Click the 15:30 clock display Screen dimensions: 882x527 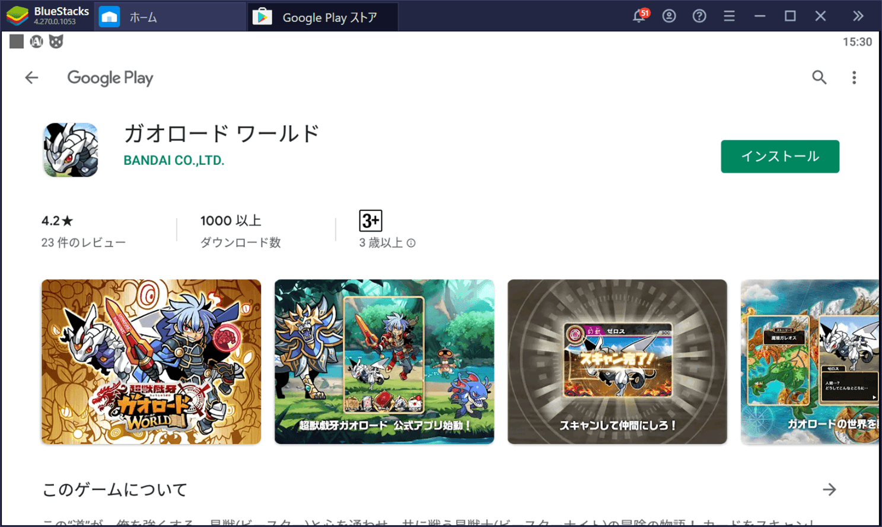[x=857, y=42]
